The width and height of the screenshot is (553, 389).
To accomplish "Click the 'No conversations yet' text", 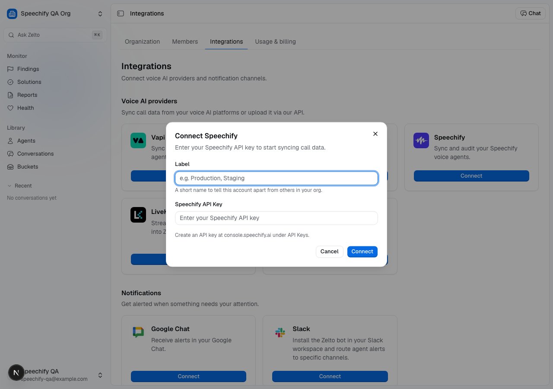I will pyautogui.click(x=32, y=198).
